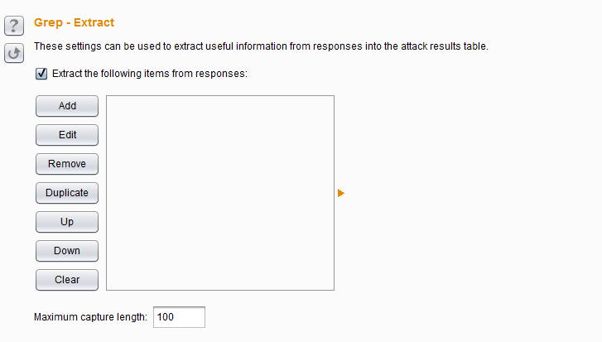Click the '100' value in the capture field
The image size is (602, 342).
coord(166,317)
